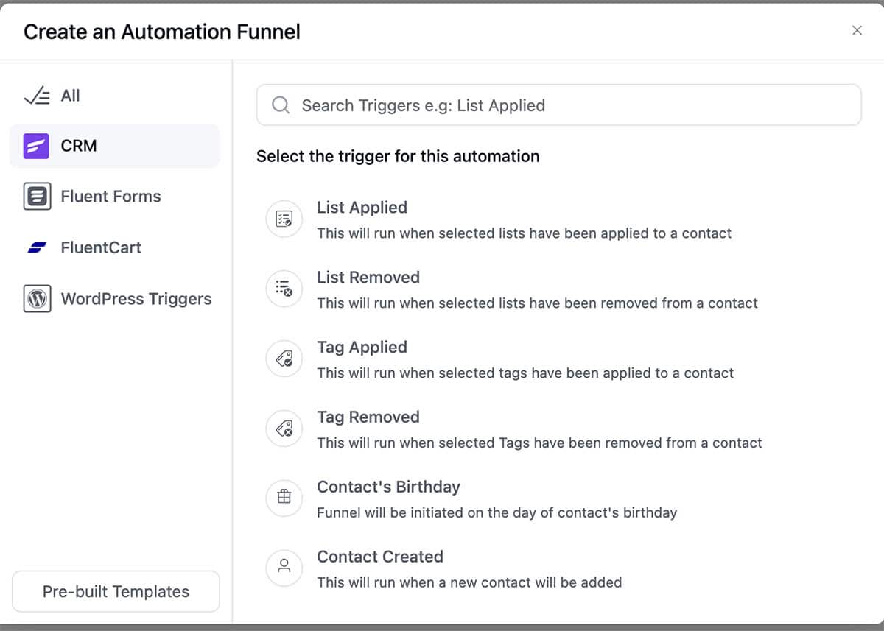Choose the List Applied trigger title
This screenshot has width=884, height=631.
(362, 208)
